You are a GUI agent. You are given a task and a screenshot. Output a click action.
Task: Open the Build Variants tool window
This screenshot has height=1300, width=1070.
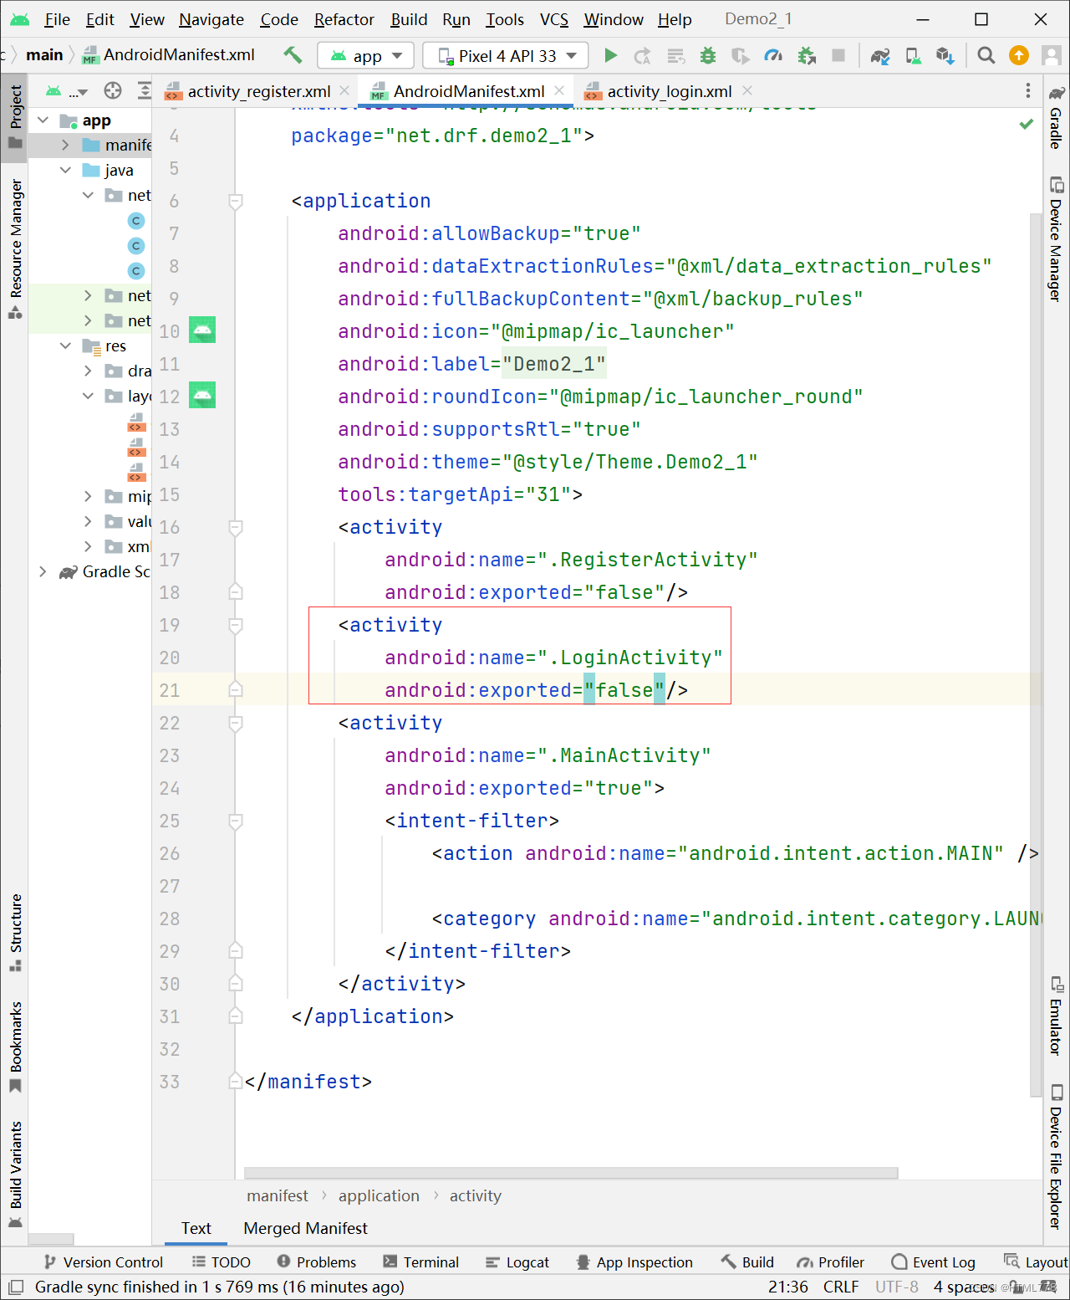(x=15, y=1174)
